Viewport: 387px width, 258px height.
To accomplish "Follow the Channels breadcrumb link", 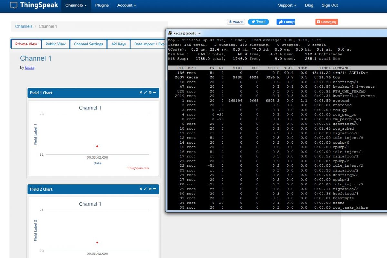I will click(x=24, y=26).
